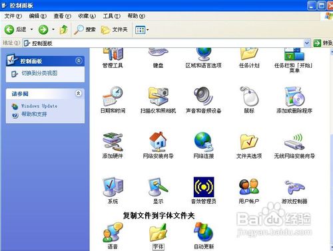Open the views layout dropdown button
Image resolution: width=333 pixels, height=251 pixels.
[142, 30]
